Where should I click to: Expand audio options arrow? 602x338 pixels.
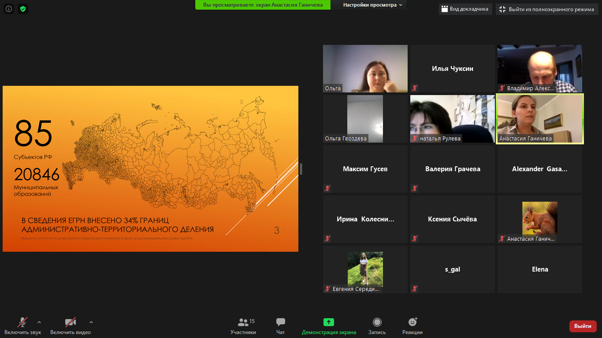tap(39, 322)
